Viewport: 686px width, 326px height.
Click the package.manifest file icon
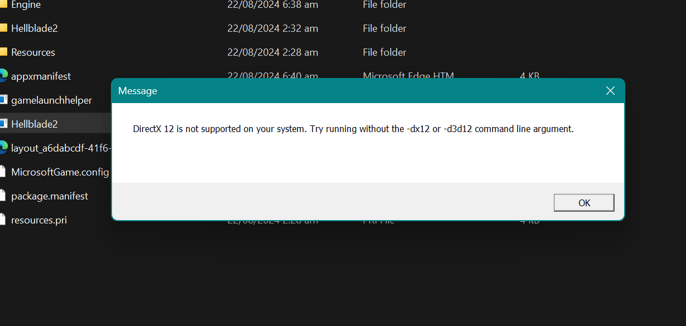(x=3, y=196)
